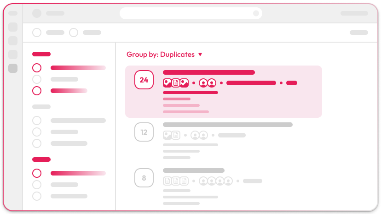The width and height of the screenshot is (381, 214).
Task: Click the 24 count badge
Action: click(x=144, y=80)
